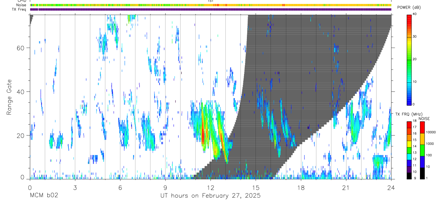Pick the red segment of noise legend
This screenshot has width=440, height=203.
pyautogui.click(x=422, y=127)
